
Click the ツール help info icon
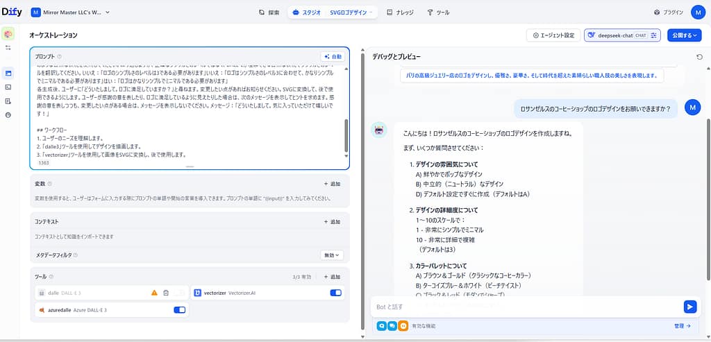click(x=51, y=277)
